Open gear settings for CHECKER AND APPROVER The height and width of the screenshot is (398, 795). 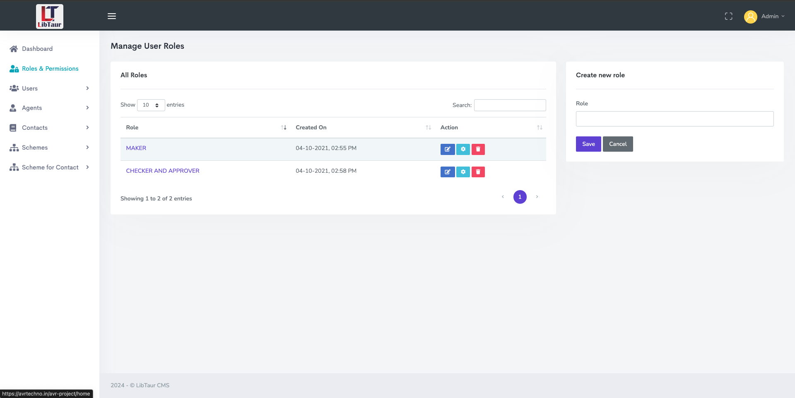(x=463, y=172)
